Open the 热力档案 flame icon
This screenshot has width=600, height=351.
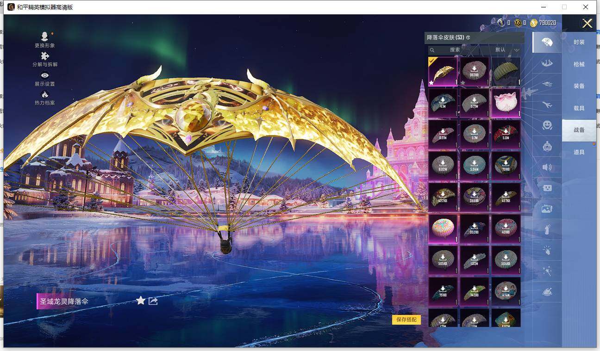coord(45,94)
